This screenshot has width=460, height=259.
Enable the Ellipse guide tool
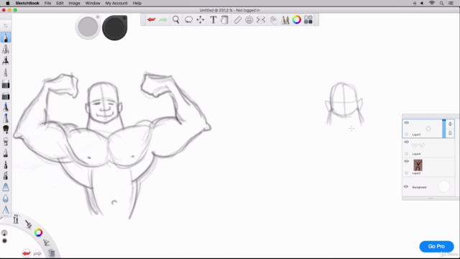(x=249, y=19)
